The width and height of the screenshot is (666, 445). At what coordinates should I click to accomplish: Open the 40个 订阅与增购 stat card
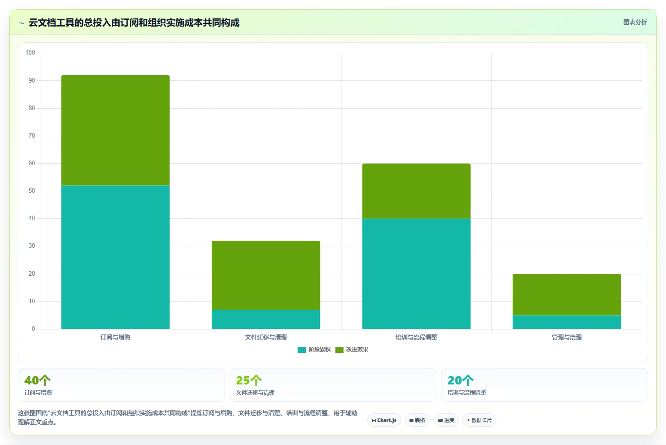coord(121,385)
